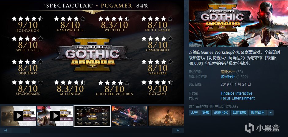Open the 策略 tag
This screenshot has height=137, width=288.
pyautogui.click(x=206, y=112)
